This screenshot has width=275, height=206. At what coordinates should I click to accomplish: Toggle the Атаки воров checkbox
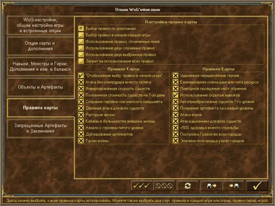176,115
